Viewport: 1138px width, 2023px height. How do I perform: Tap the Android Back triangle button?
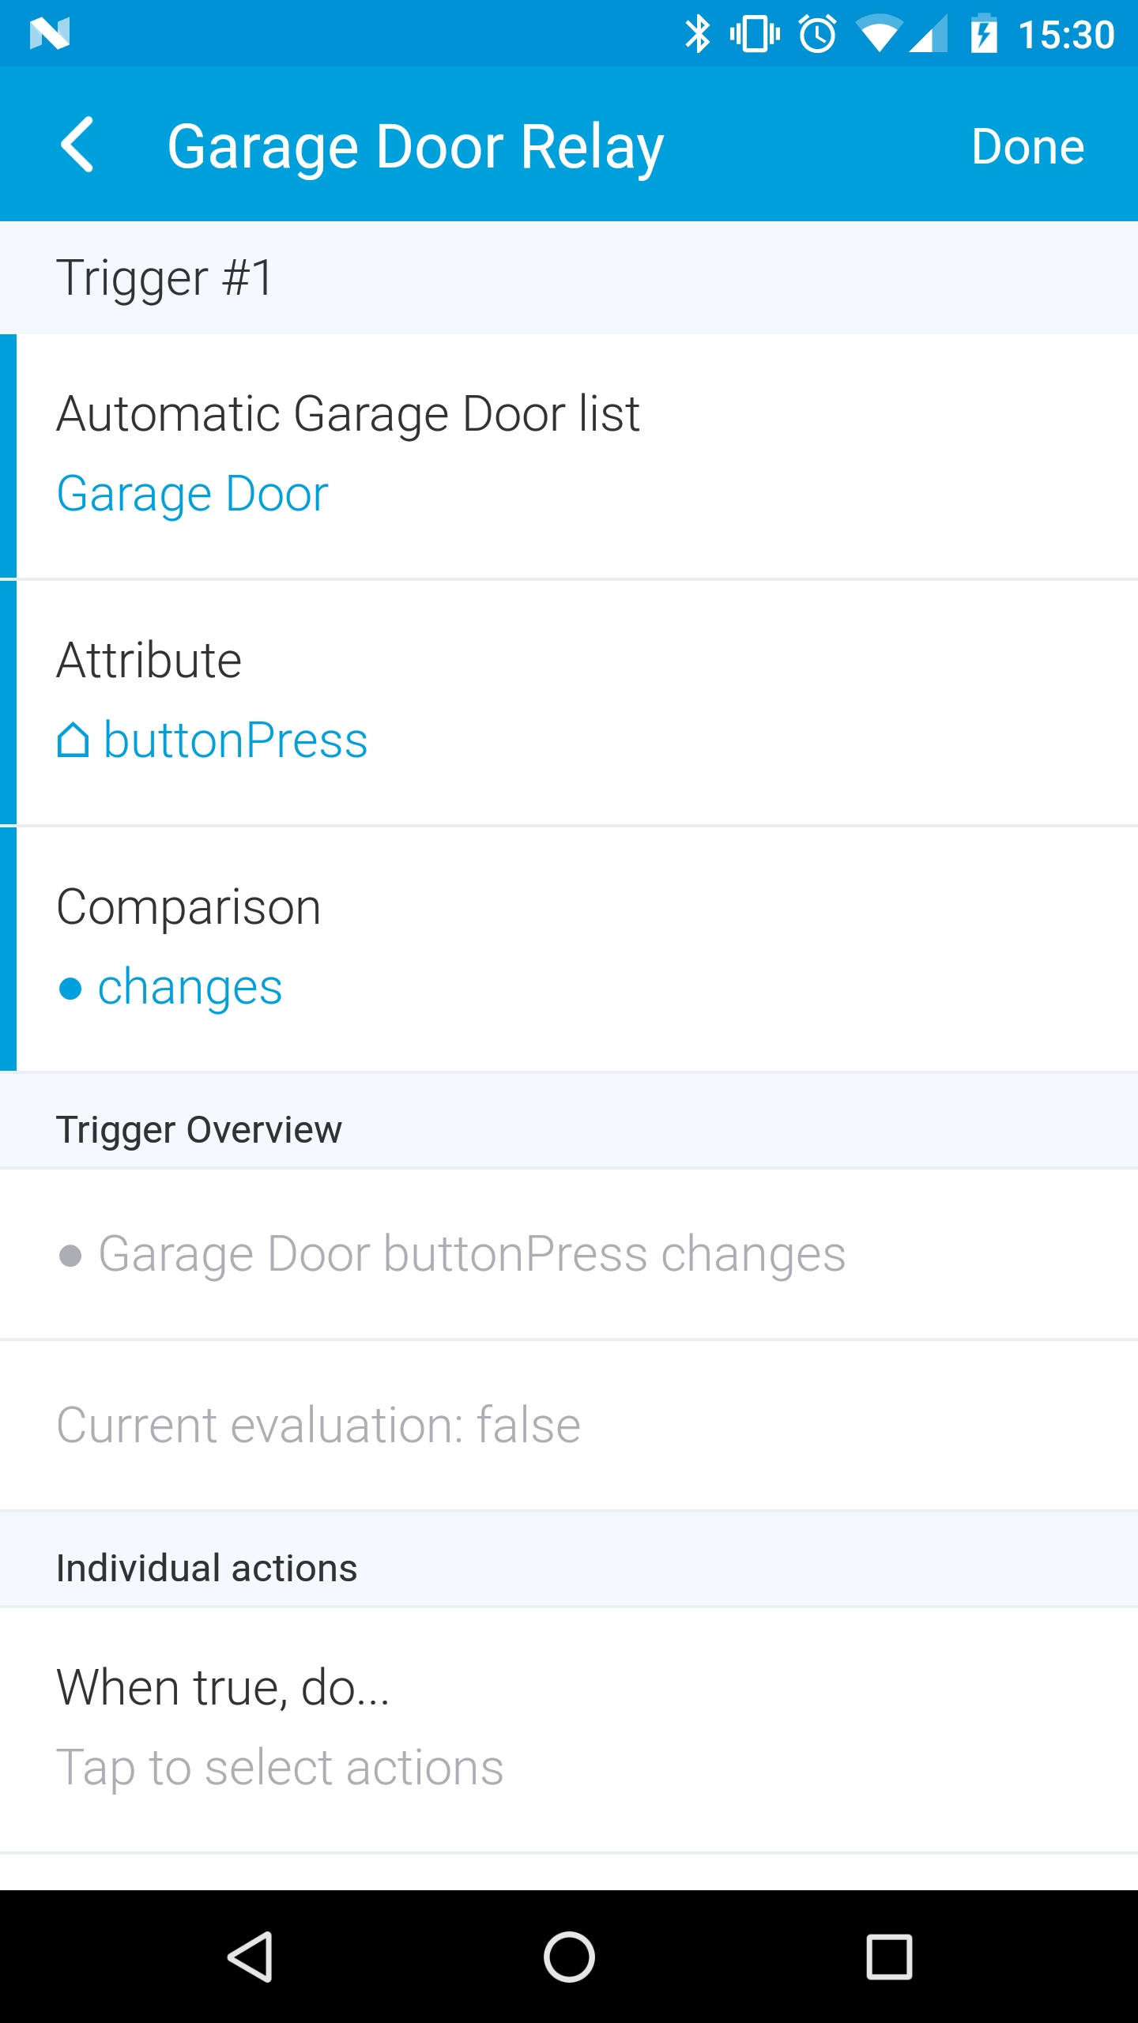click(250, 1957)
